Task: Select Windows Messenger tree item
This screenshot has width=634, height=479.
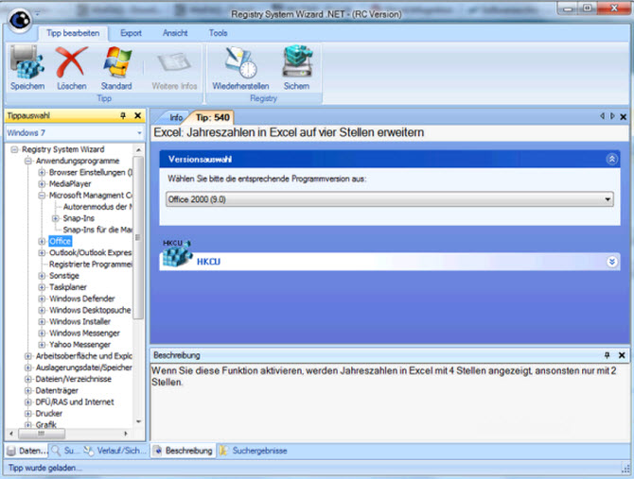Action: (x=84, y=334)
